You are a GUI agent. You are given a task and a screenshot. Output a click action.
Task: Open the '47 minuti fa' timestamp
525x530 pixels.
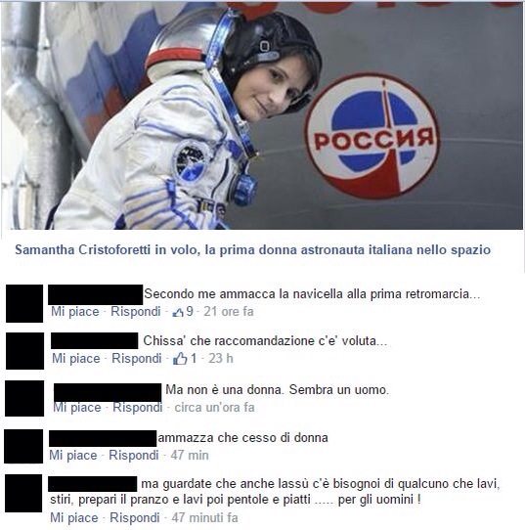coord(204,518)
